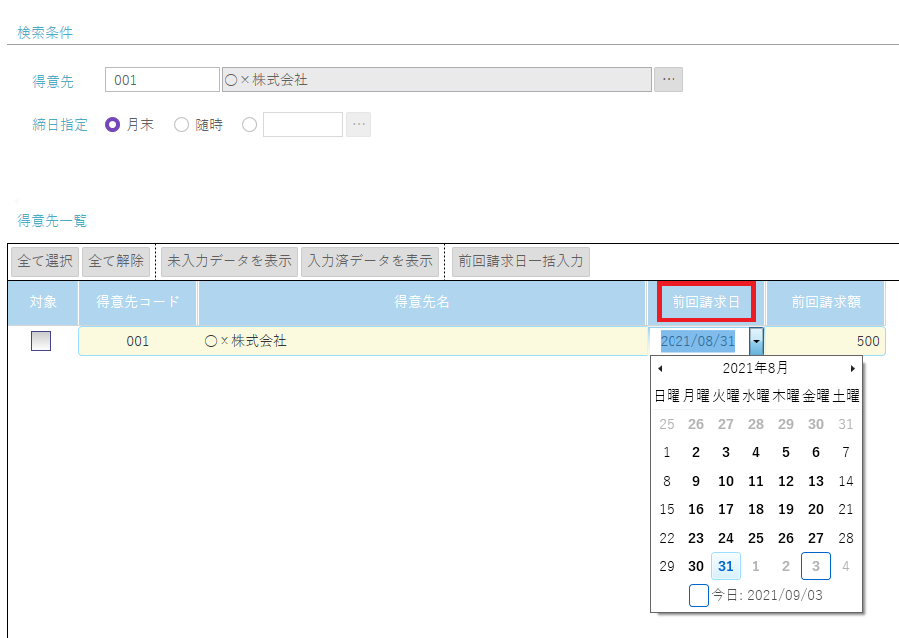Image resolution: width=899 pixels, height=638 pixels.
Task: Click the 500 amount cell
Action: pyautogui.click(x=825, y=341)
